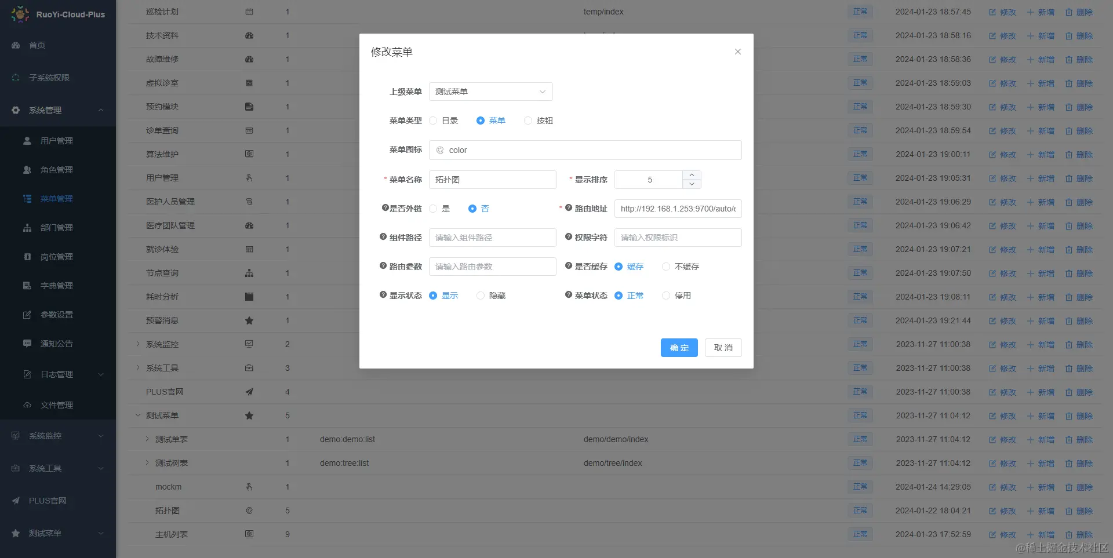Click the 首页 dashboard icon in sidebar

coord(16,45)
